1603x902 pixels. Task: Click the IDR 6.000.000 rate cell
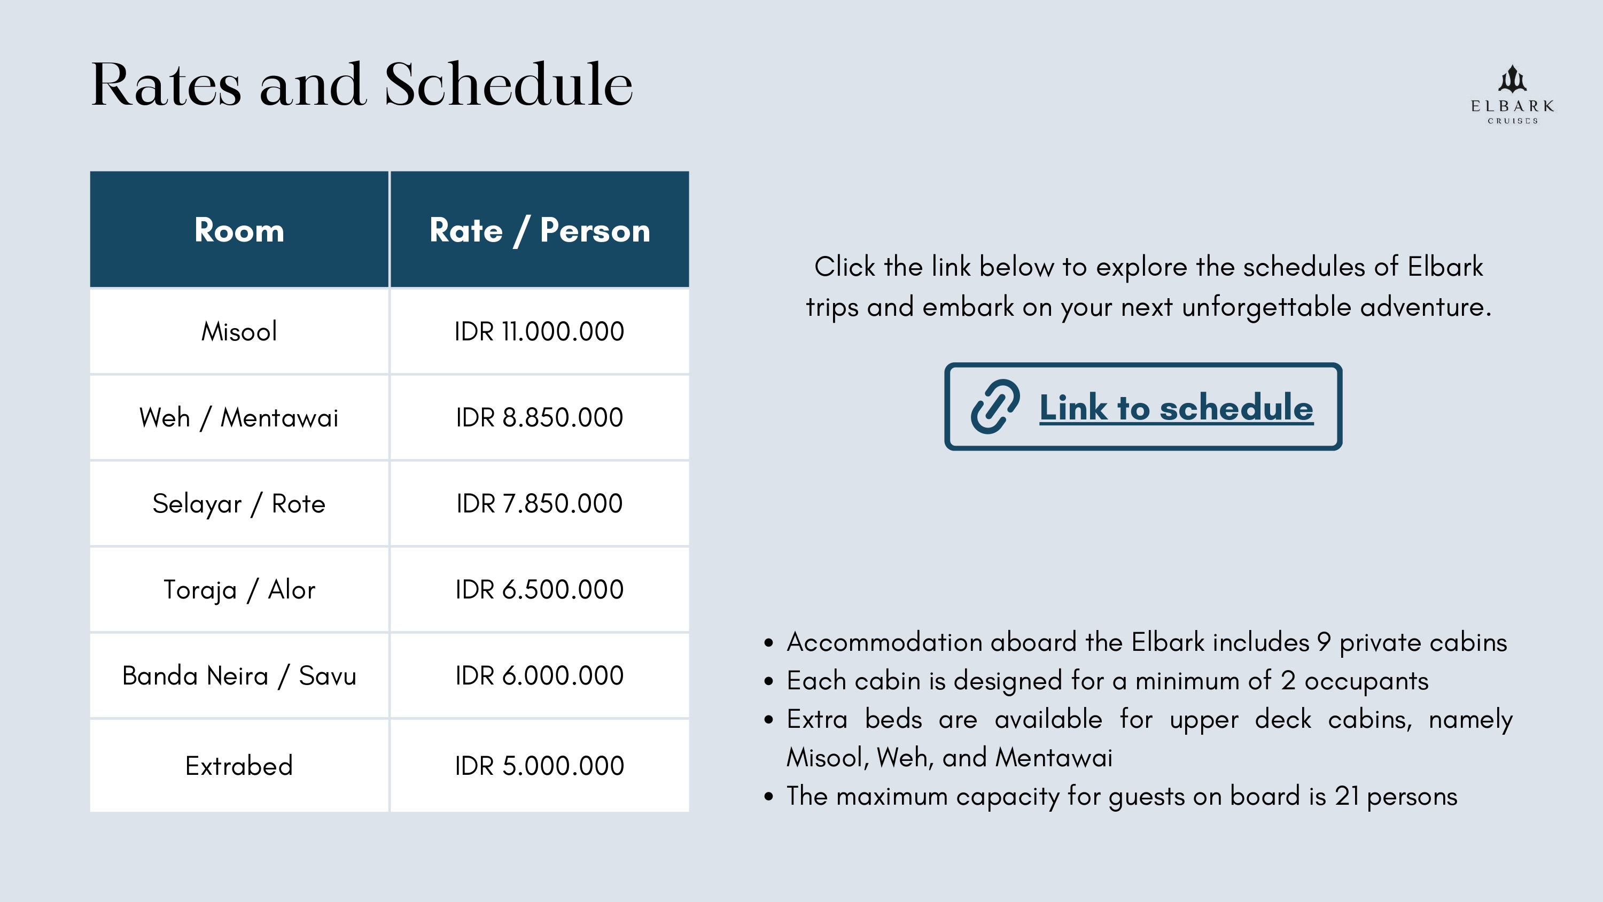click(x=540, y=675)
